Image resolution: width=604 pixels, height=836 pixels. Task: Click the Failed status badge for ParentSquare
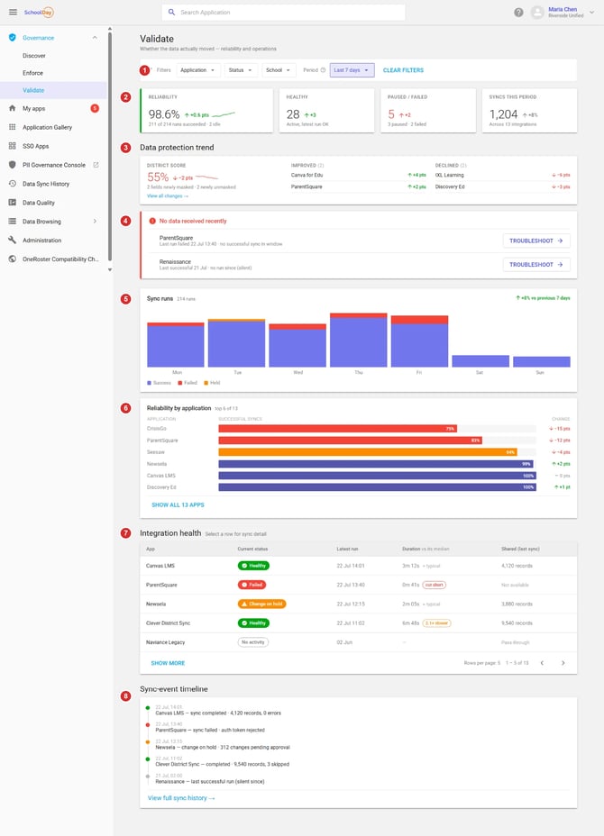252,585
